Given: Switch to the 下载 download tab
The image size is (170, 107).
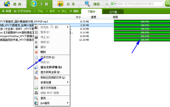Looking at the screenshot, I should click(x=39, y=4).
